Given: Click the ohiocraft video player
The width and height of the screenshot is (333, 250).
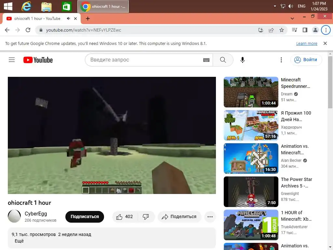Looking at the screenshot, I should (x=112, y=135).
